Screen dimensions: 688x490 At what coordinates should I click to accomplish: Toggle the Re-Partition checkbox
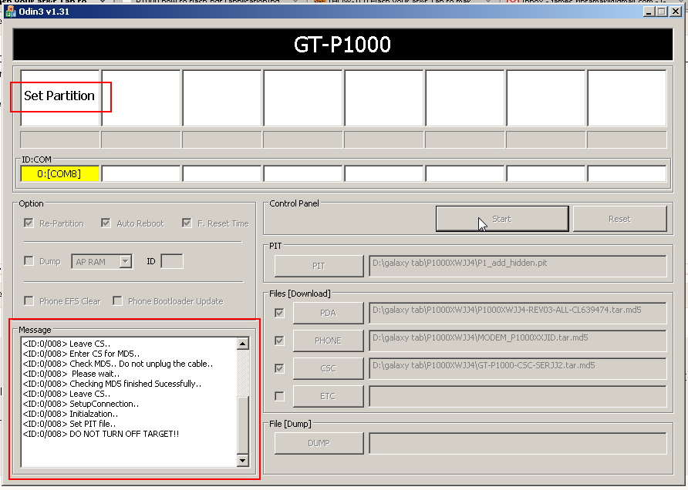point(29,223)
